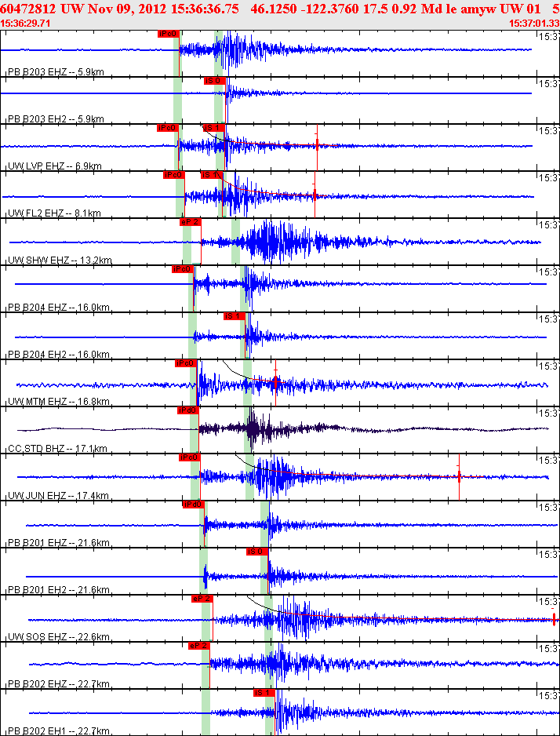Click the iS 1 flag on UW LVP trace
Viewport: 560px width, 736px height.
coord(214,128)
